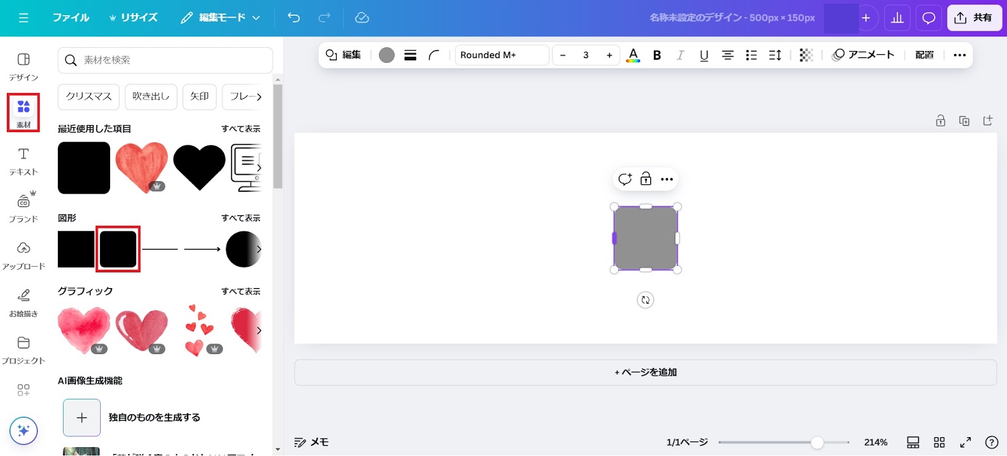Open the リサイズ menu
Viewport: 1007px width, 456px height.
coord(133,18)
